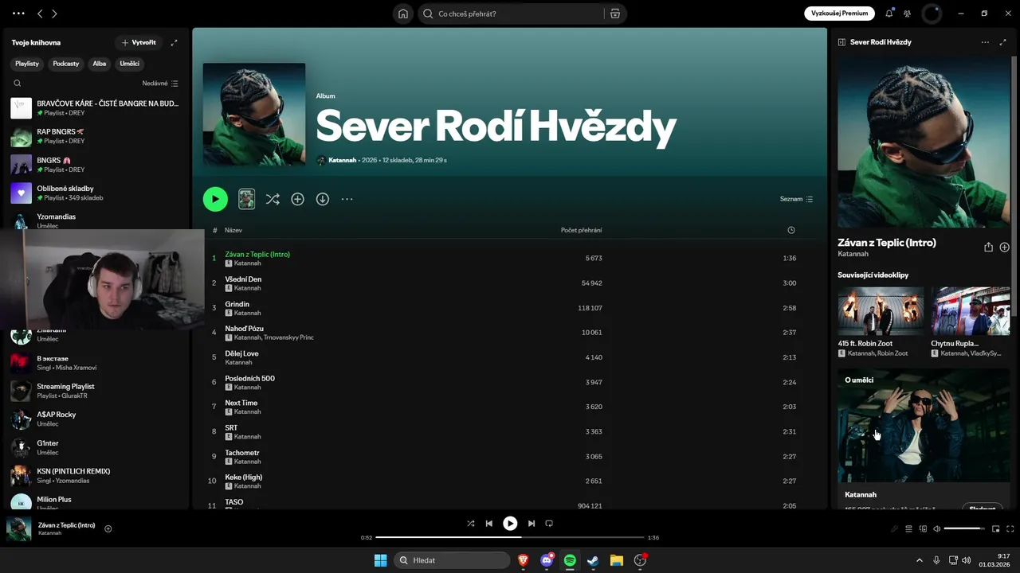Go forward with the right arrow

(54, 14)
